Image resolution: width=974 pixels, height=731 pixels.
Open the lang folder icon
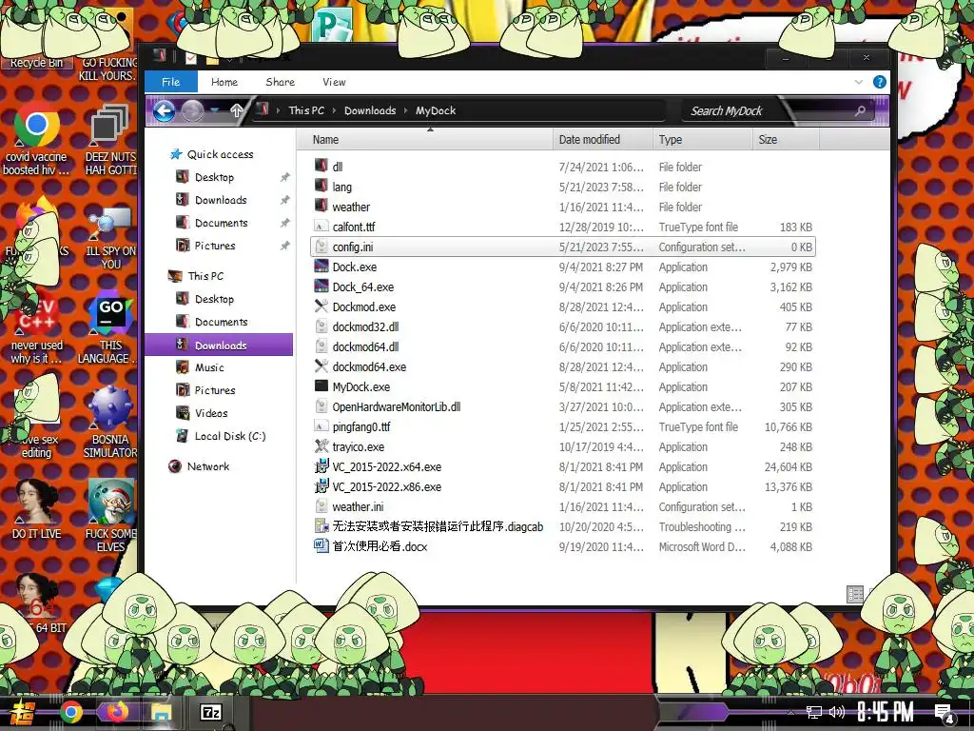click(321, 186)
